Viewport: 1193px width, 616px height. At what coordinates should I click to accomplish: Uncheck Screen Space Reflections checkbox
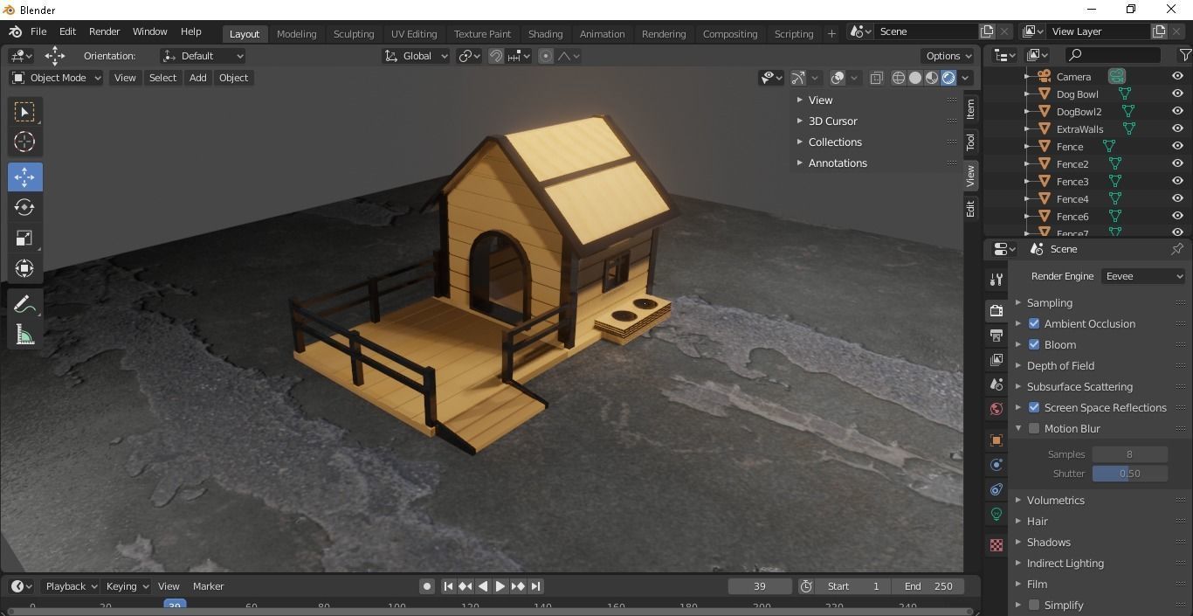1034,407
